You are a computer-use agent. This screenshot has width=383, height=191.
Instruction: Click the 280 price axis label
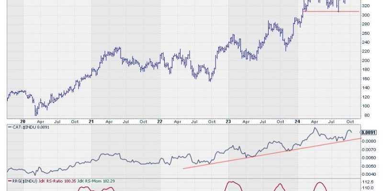[366, 24]
